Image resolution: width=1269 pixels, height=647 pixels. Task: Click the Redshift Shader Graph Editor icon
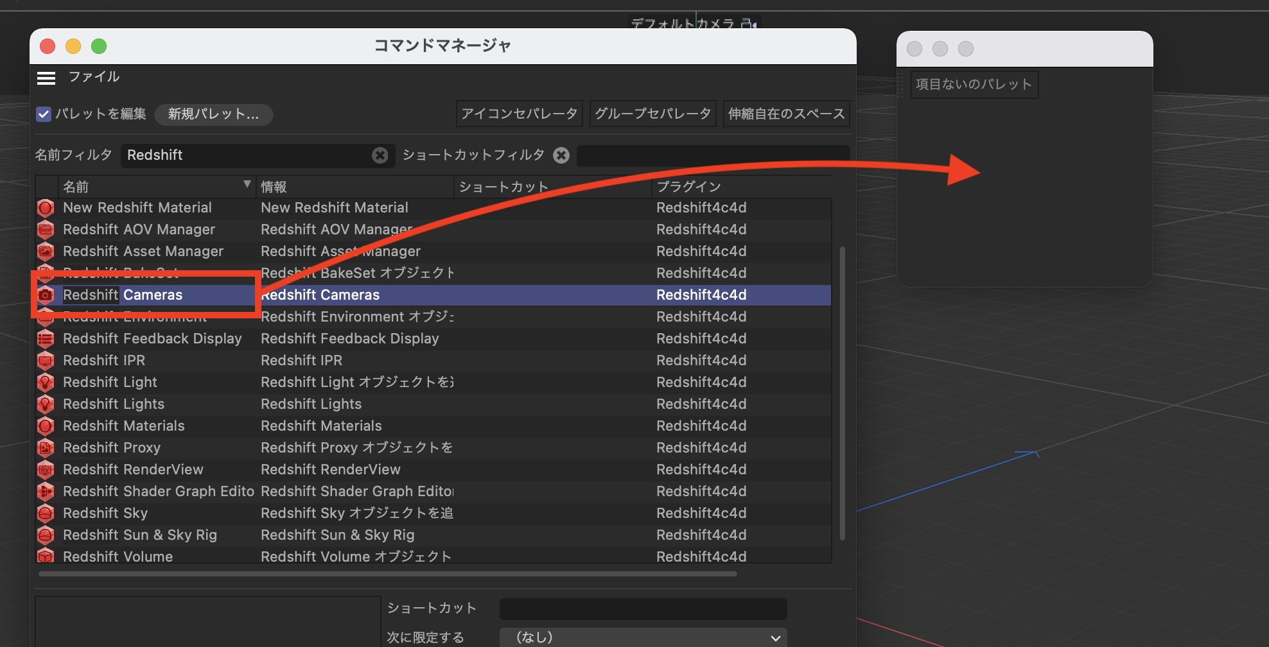46,492
